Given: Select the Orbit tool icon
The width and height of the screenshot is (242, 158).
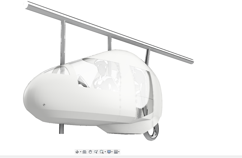Looking at the screenshot, I should 77,152.
